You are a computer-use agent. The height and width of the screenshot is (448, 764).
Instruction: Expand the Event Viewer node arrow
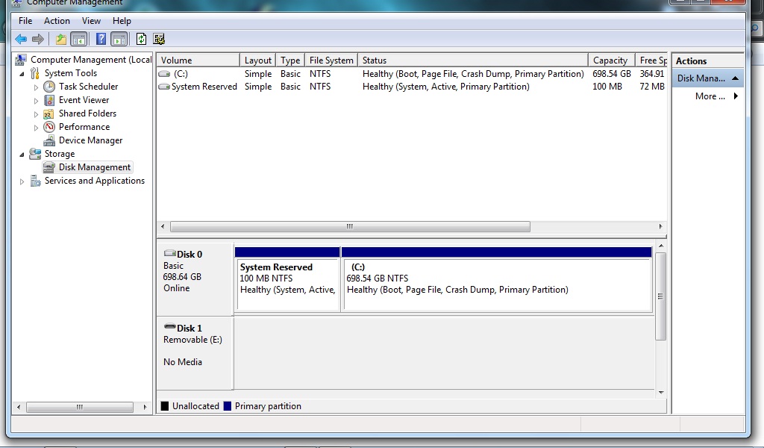[x=36, y=101]
